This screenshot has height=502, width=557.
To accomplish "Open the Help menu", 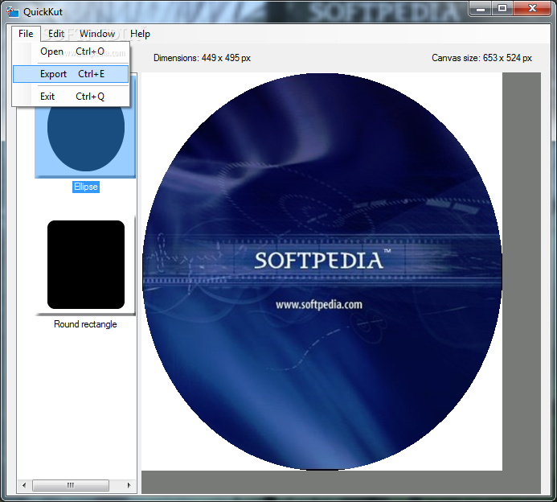I will pyautogui.click(x=140, y=34).
